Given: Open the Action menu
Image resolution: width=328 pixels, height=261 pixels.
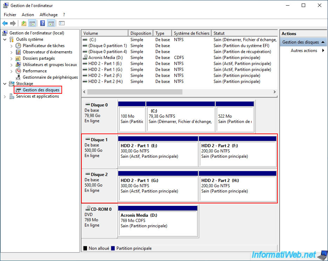Looking at the screenshot, I should point(28,15).
